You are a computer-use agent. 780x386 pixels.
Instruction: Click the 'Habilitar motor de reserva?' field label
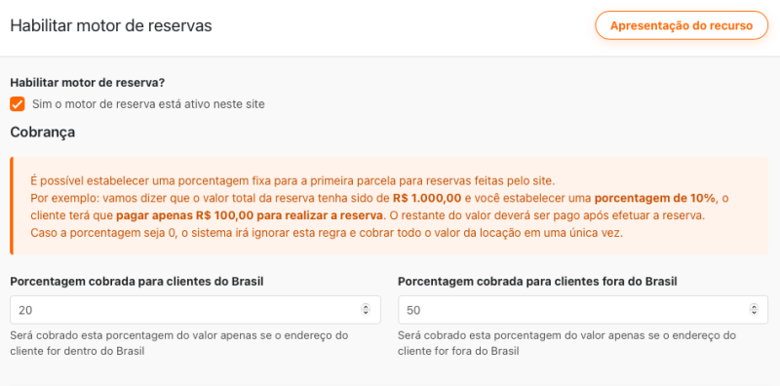pos(87,83)
